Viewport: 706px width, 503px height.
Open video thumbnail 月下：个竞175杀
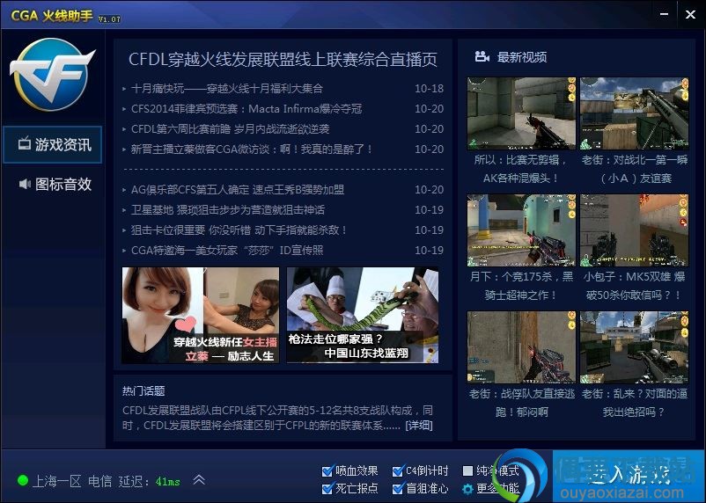pos(521,230)
